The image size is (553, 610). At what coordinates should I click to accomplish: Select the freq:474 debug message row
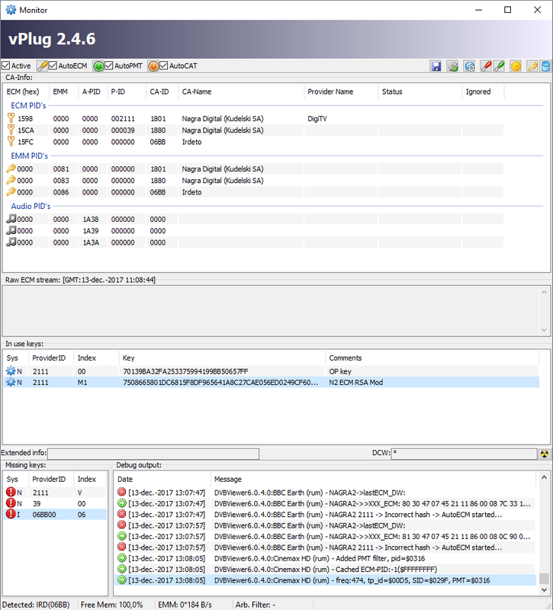[x=326, y=580]
